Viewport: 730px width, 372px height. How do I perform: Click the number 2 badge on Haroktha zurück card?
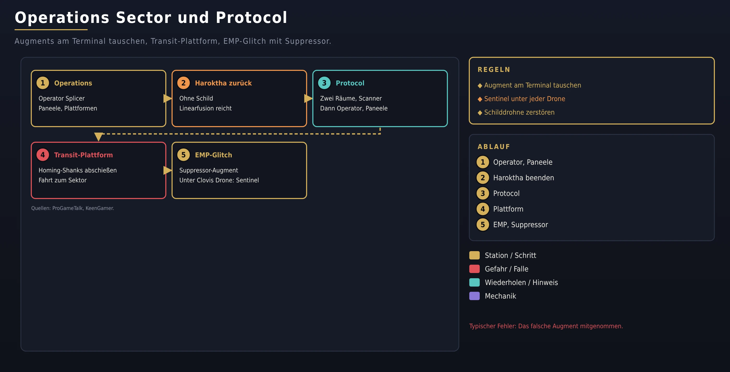184,83
